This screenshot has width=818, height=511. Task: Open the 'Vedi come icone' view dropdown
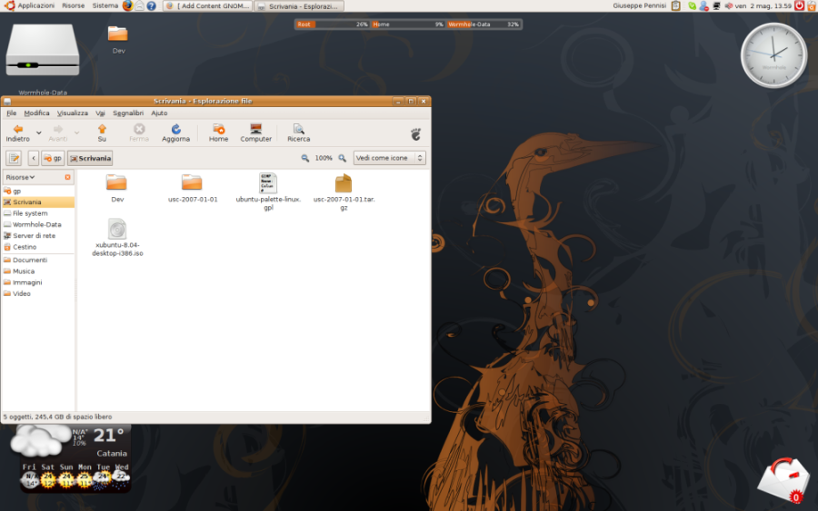389,158
